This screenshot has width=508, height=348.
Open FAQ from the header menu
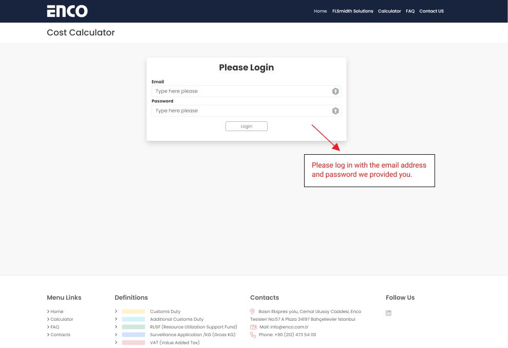tap(410, 11)
